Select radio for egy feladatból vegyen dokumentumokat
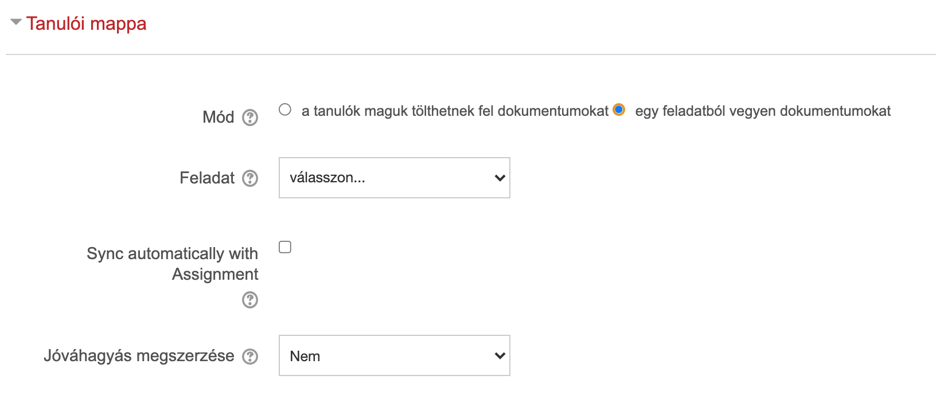Viewport: 936px width, 399px height. (x=619, y=109)
